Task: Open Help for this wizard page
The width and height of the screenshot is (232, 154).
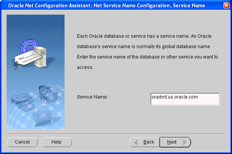Action: coord(56,142)
